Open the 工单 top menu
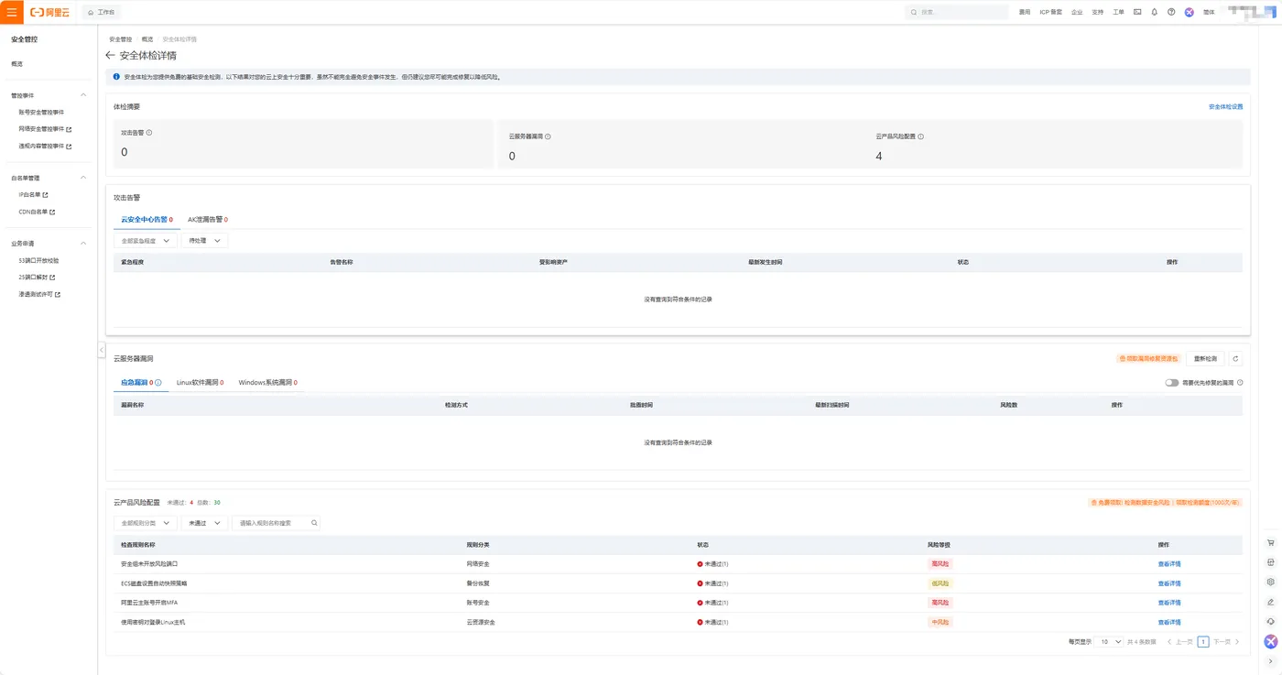This screenshot has width=1282, height=675. pyautogui.click(x=1118, y=12)
